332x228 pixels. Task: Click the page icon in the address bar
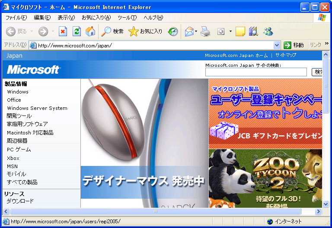[x=33, y=45]
